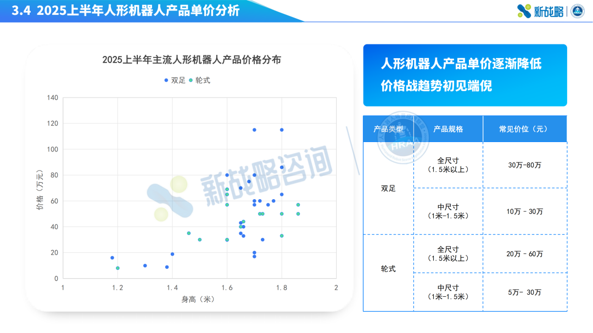The height and width of the screenshot is (333, 593).
Task: Click the 价格（万元） y-axis label
Action: (x=40, y=189)
